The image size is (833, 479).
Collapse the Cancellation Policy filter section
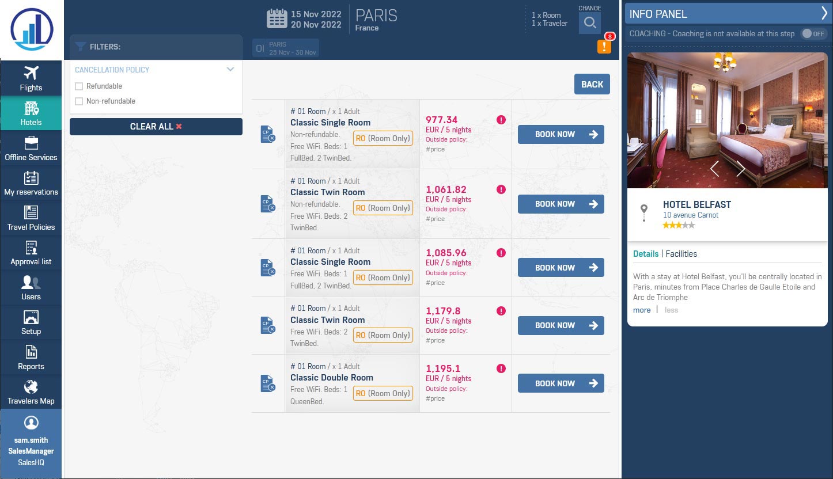(230, 70)
